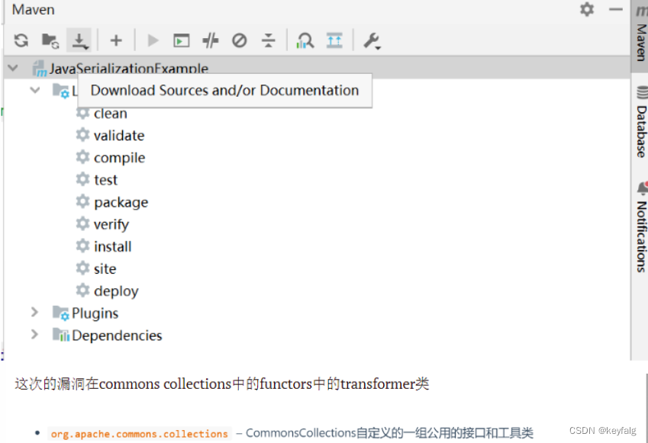Click gear icon beside validate goal
Viewport: 648px width, 443px height.
click(82, 135)
